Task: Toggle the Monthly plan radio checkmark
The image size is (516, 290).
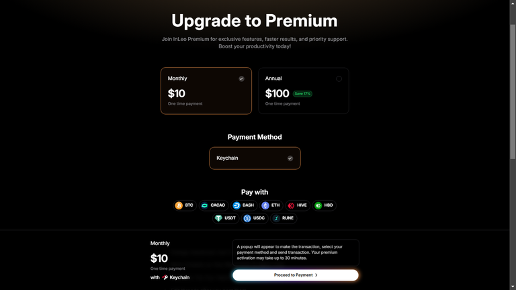Action: (242, 79)
